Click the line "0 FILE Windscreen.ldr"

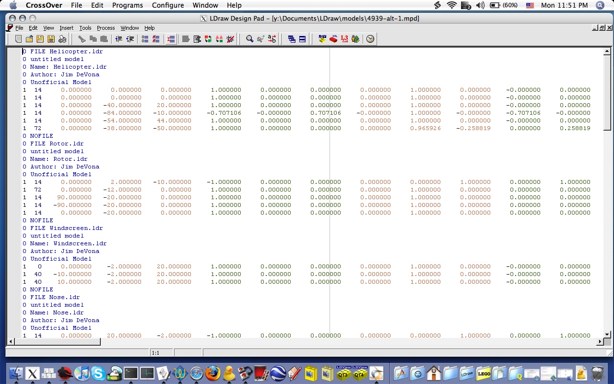[x=63, y=228]
